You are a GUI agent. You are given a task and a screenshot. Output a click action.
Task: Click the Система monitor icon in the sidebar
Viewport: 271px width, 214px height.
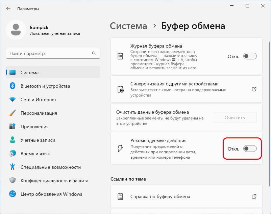pyautogui.click(x=13, y=73)
